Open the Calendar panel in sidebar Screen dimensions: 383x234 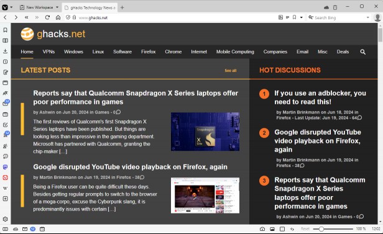[5, 114]
